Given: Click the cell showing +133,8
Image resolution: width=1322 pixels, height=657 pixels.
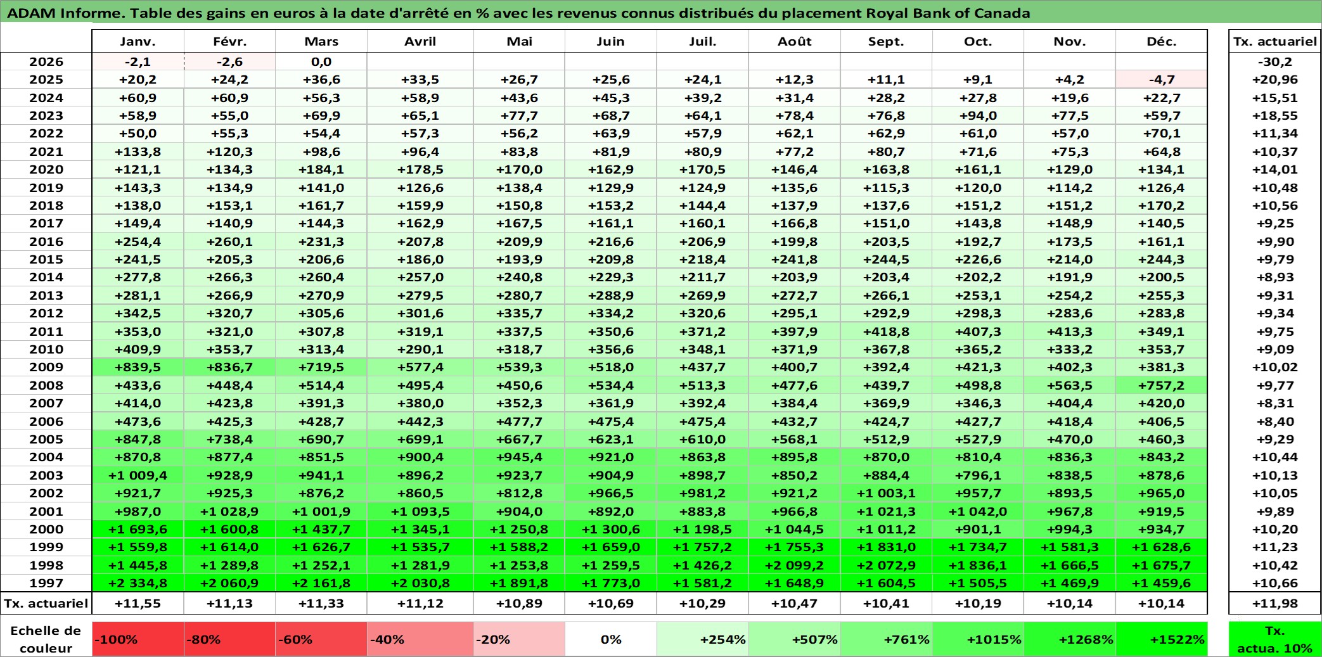Looking at the screenshot, I should (x=138, y=152).
